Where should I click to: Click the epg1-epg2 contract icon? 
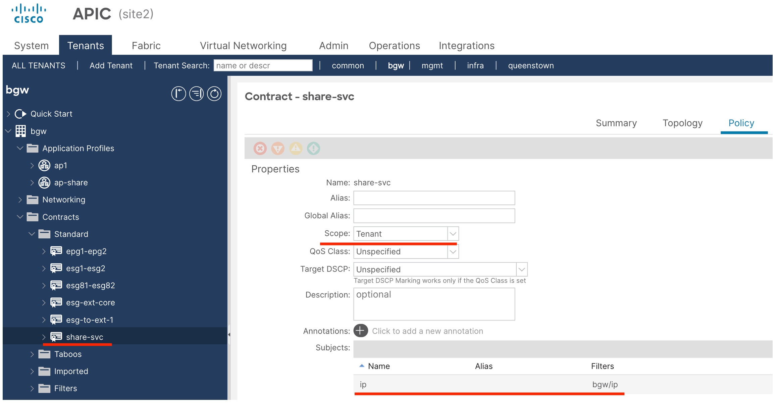pyautogui.click(x=56, y=251)
